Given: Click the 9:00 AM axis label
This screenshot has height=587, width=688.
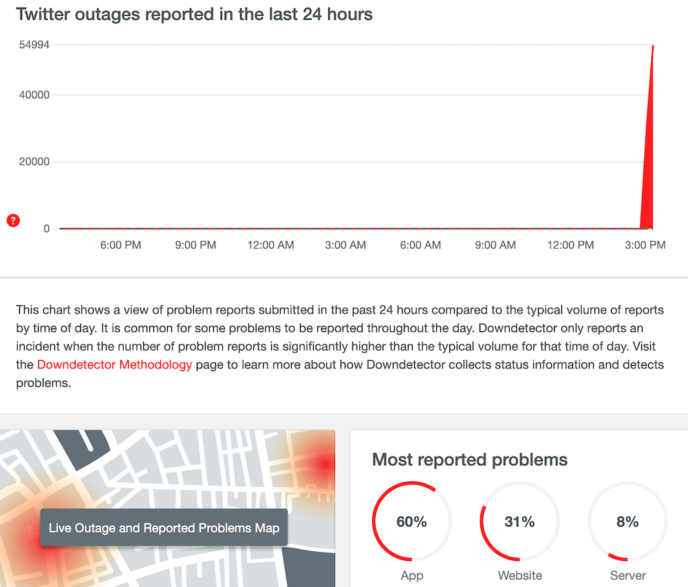Looking at the screenshot, I should click(495, 245).
